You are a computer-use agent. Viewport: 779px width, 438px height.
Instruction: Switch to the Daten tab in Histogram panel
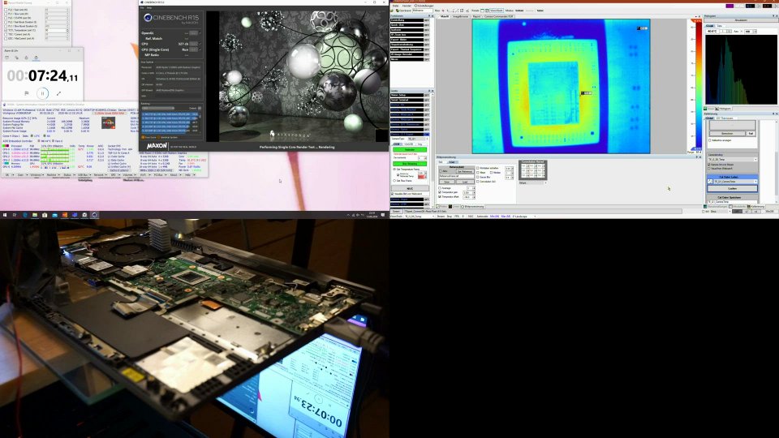click(x=720, y=25)
